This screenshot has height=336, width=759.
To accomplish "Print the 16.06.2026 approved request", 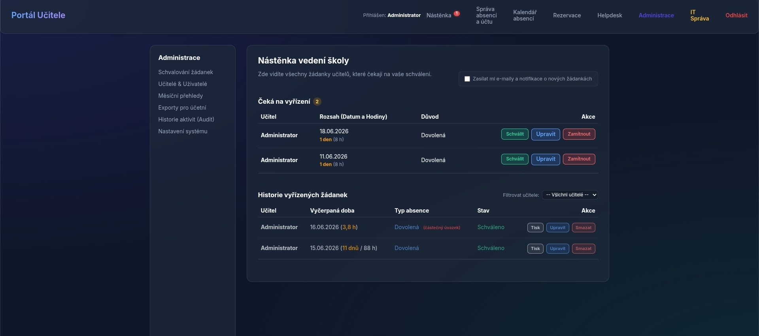I will point(535,228).
